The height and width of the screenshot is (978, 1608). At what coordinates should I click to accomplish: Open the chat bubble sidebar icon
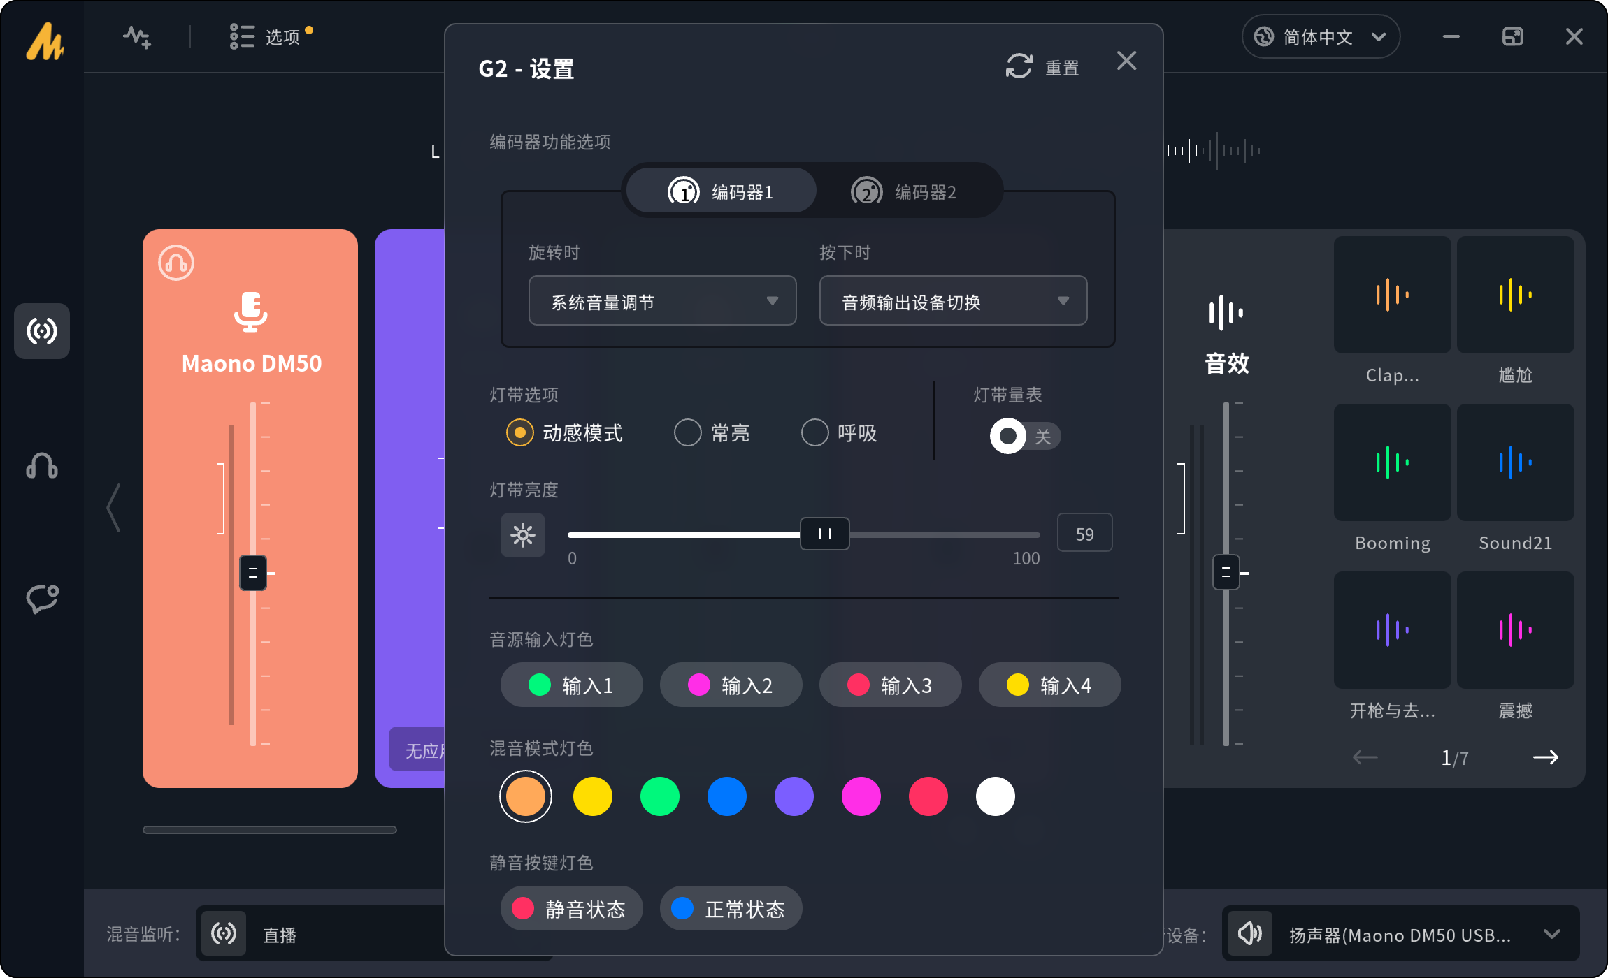click(42, 599)
